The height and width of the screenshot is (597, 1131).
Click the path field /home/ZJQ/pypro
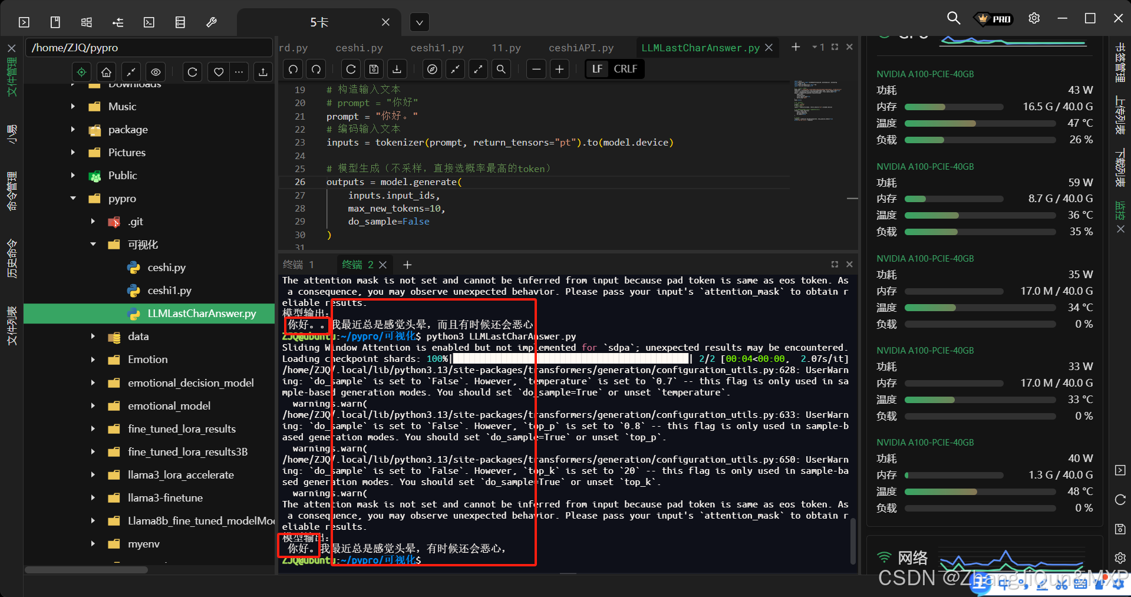pyautogui.click(x=149, y=48)
